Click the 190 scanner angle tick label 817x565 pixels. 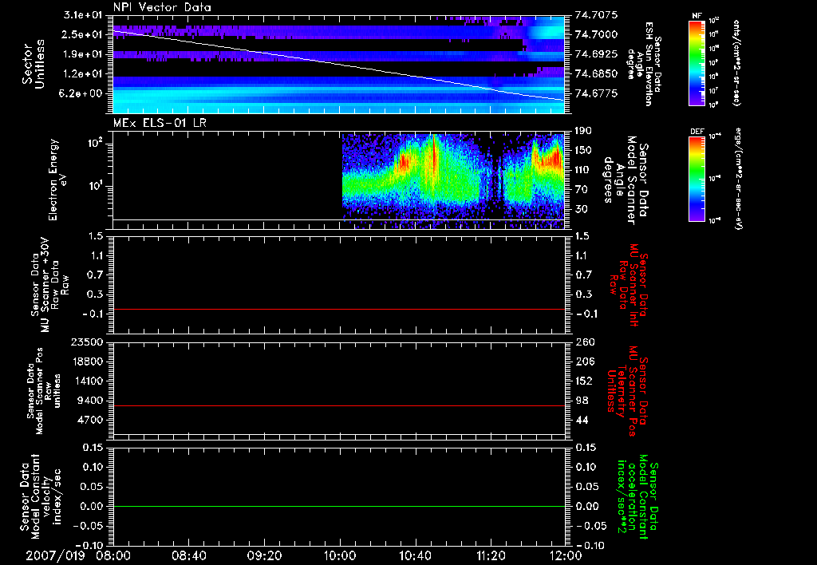click(x=584, y=131)
